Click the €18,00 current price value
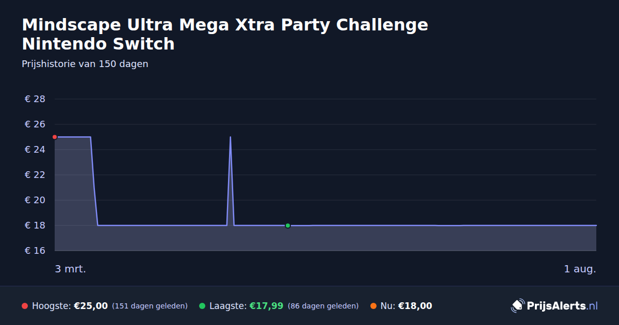 pos(415,306)
